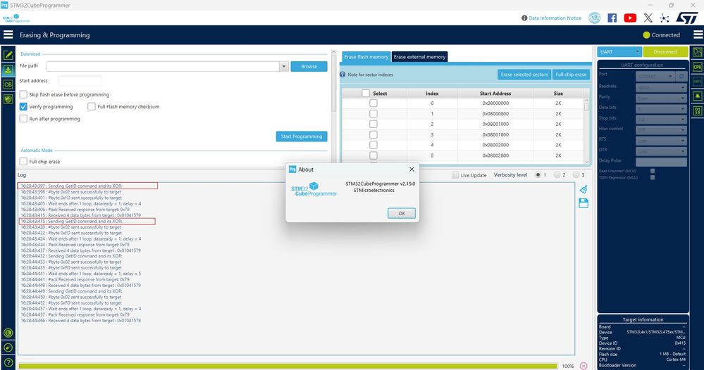704x370 pixels.
Task: Click the sector index note info icon
Action: point(342,75)
